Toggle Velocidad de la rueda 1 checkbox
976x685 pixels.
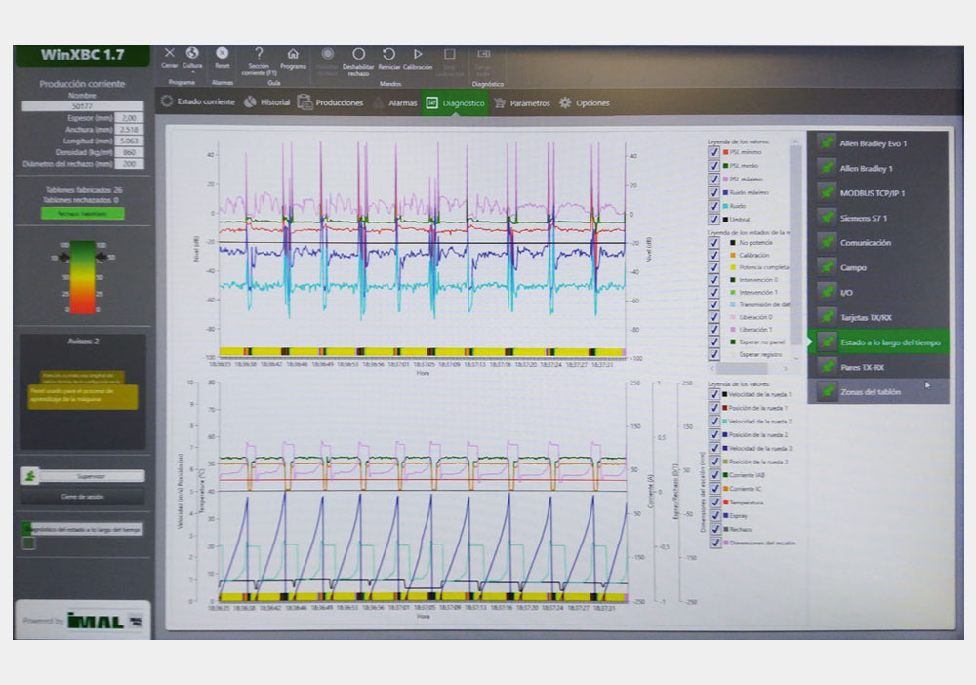(x=714, y=394)
